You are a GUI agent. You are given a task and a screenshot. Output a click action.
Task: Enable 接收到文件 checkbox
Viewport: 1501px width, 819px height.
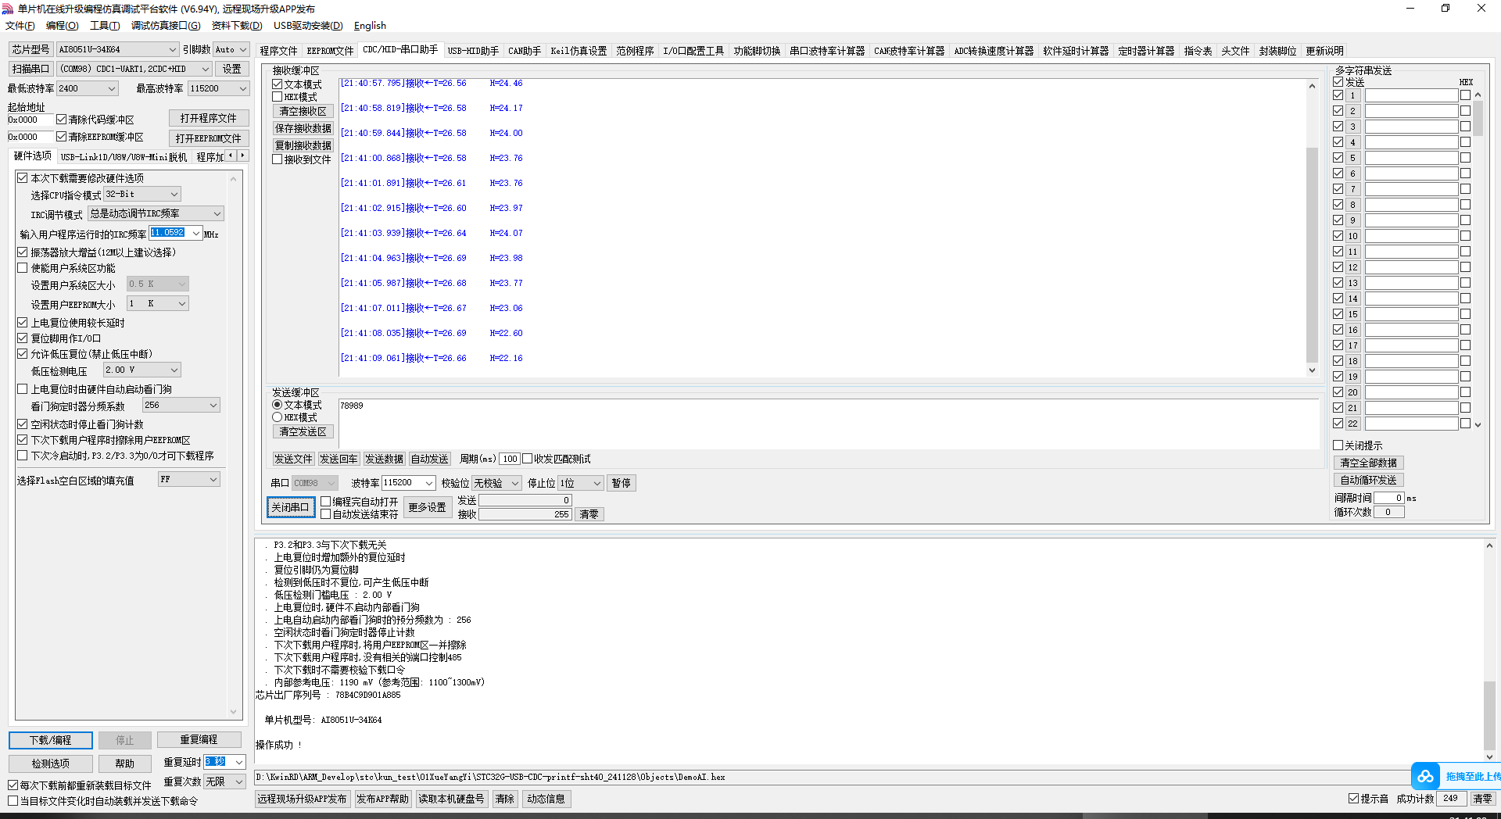[278, 159]
